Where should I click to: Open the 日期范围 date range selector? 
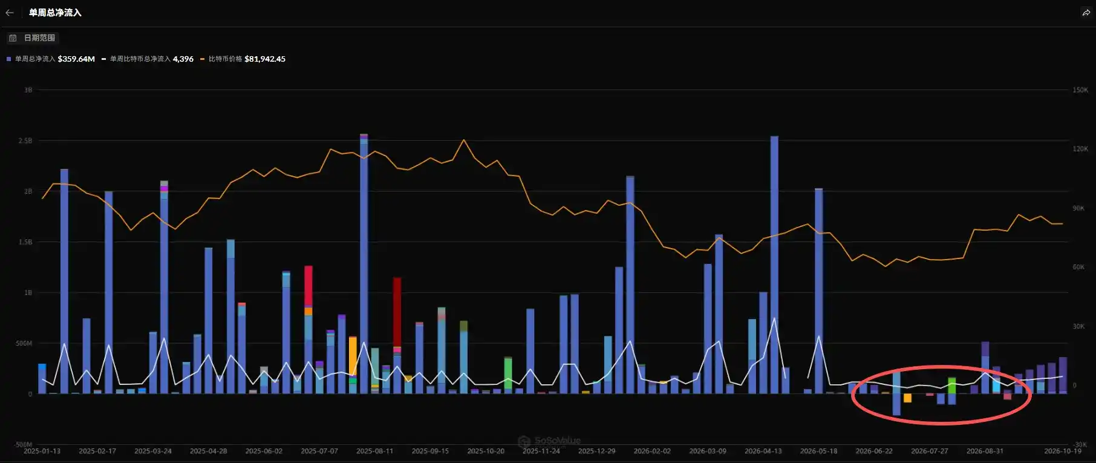32,38
